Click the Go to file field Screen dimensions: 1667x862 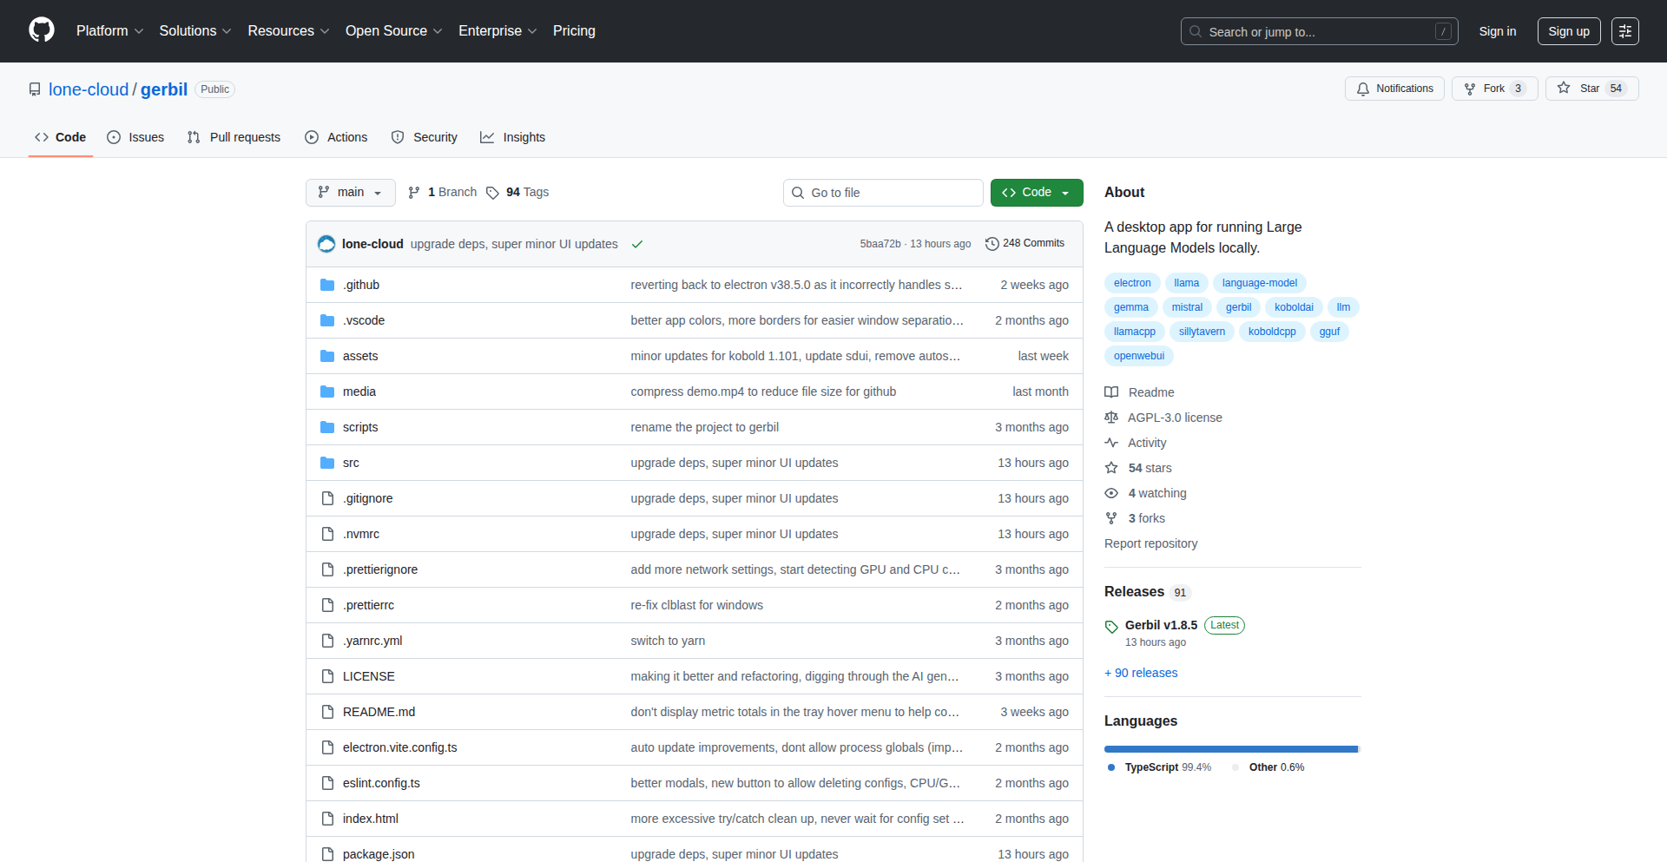[883, 193]
